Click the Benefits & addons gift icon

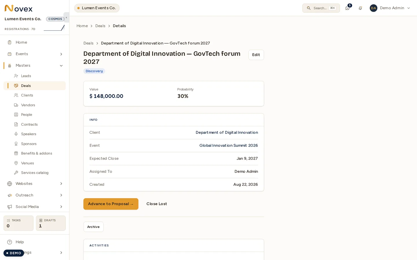point(16,153)
